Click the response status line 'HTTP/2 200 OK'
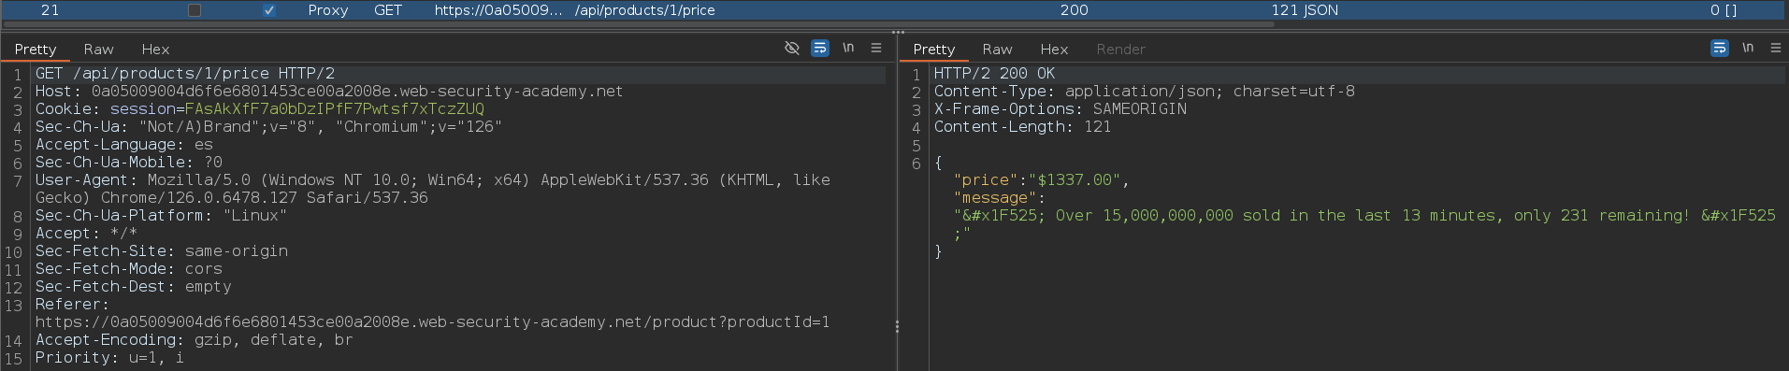The width and height of the screenshot is (1789, 371). pyautogui.click(x=994, y=74)
